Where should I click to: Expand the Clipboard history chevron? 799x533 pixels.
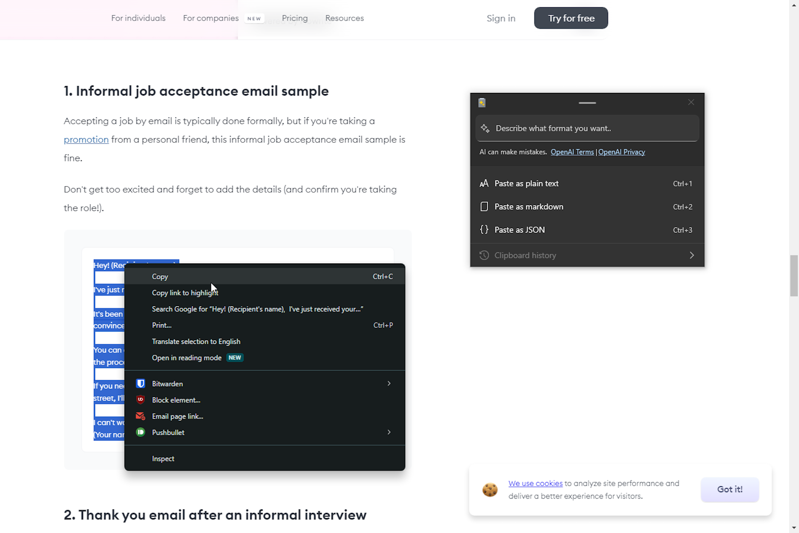692,255
